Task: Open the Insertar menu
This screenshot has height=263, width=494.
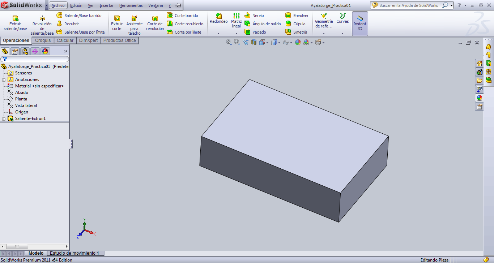Action: [106, 5]
